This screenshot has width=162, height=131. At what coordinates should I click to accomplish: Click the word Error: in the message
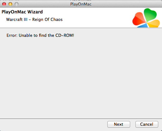click(x=12, y=36)
